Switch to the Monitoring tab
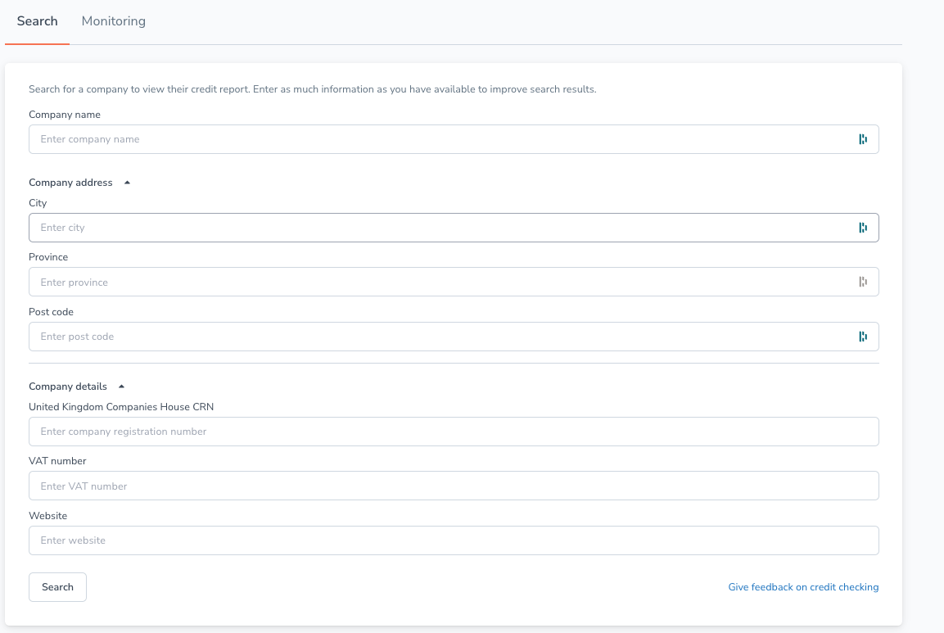This screenshot has height=633, width=944. point(113,20)
